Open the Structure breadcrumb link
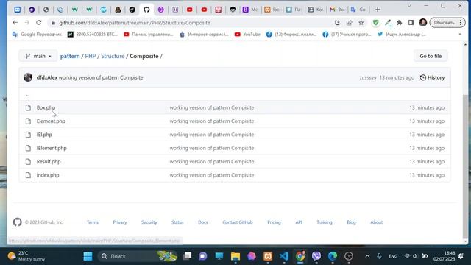The height and width of the screenshot is (265, 471). tap(113, 56)
